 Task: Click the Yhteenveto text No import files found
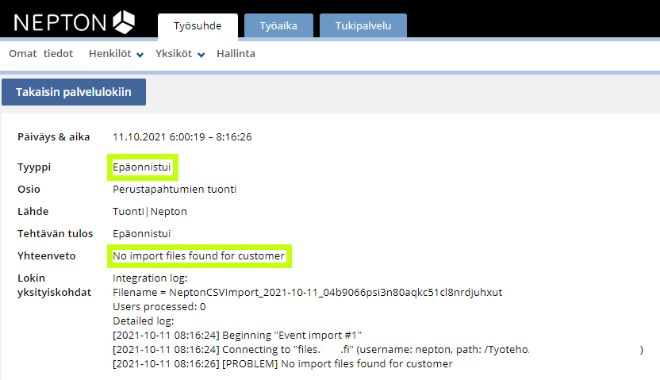[x=198, y=256]
